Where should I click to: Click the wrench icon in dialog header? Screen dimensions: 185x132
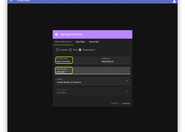point(56,34)
